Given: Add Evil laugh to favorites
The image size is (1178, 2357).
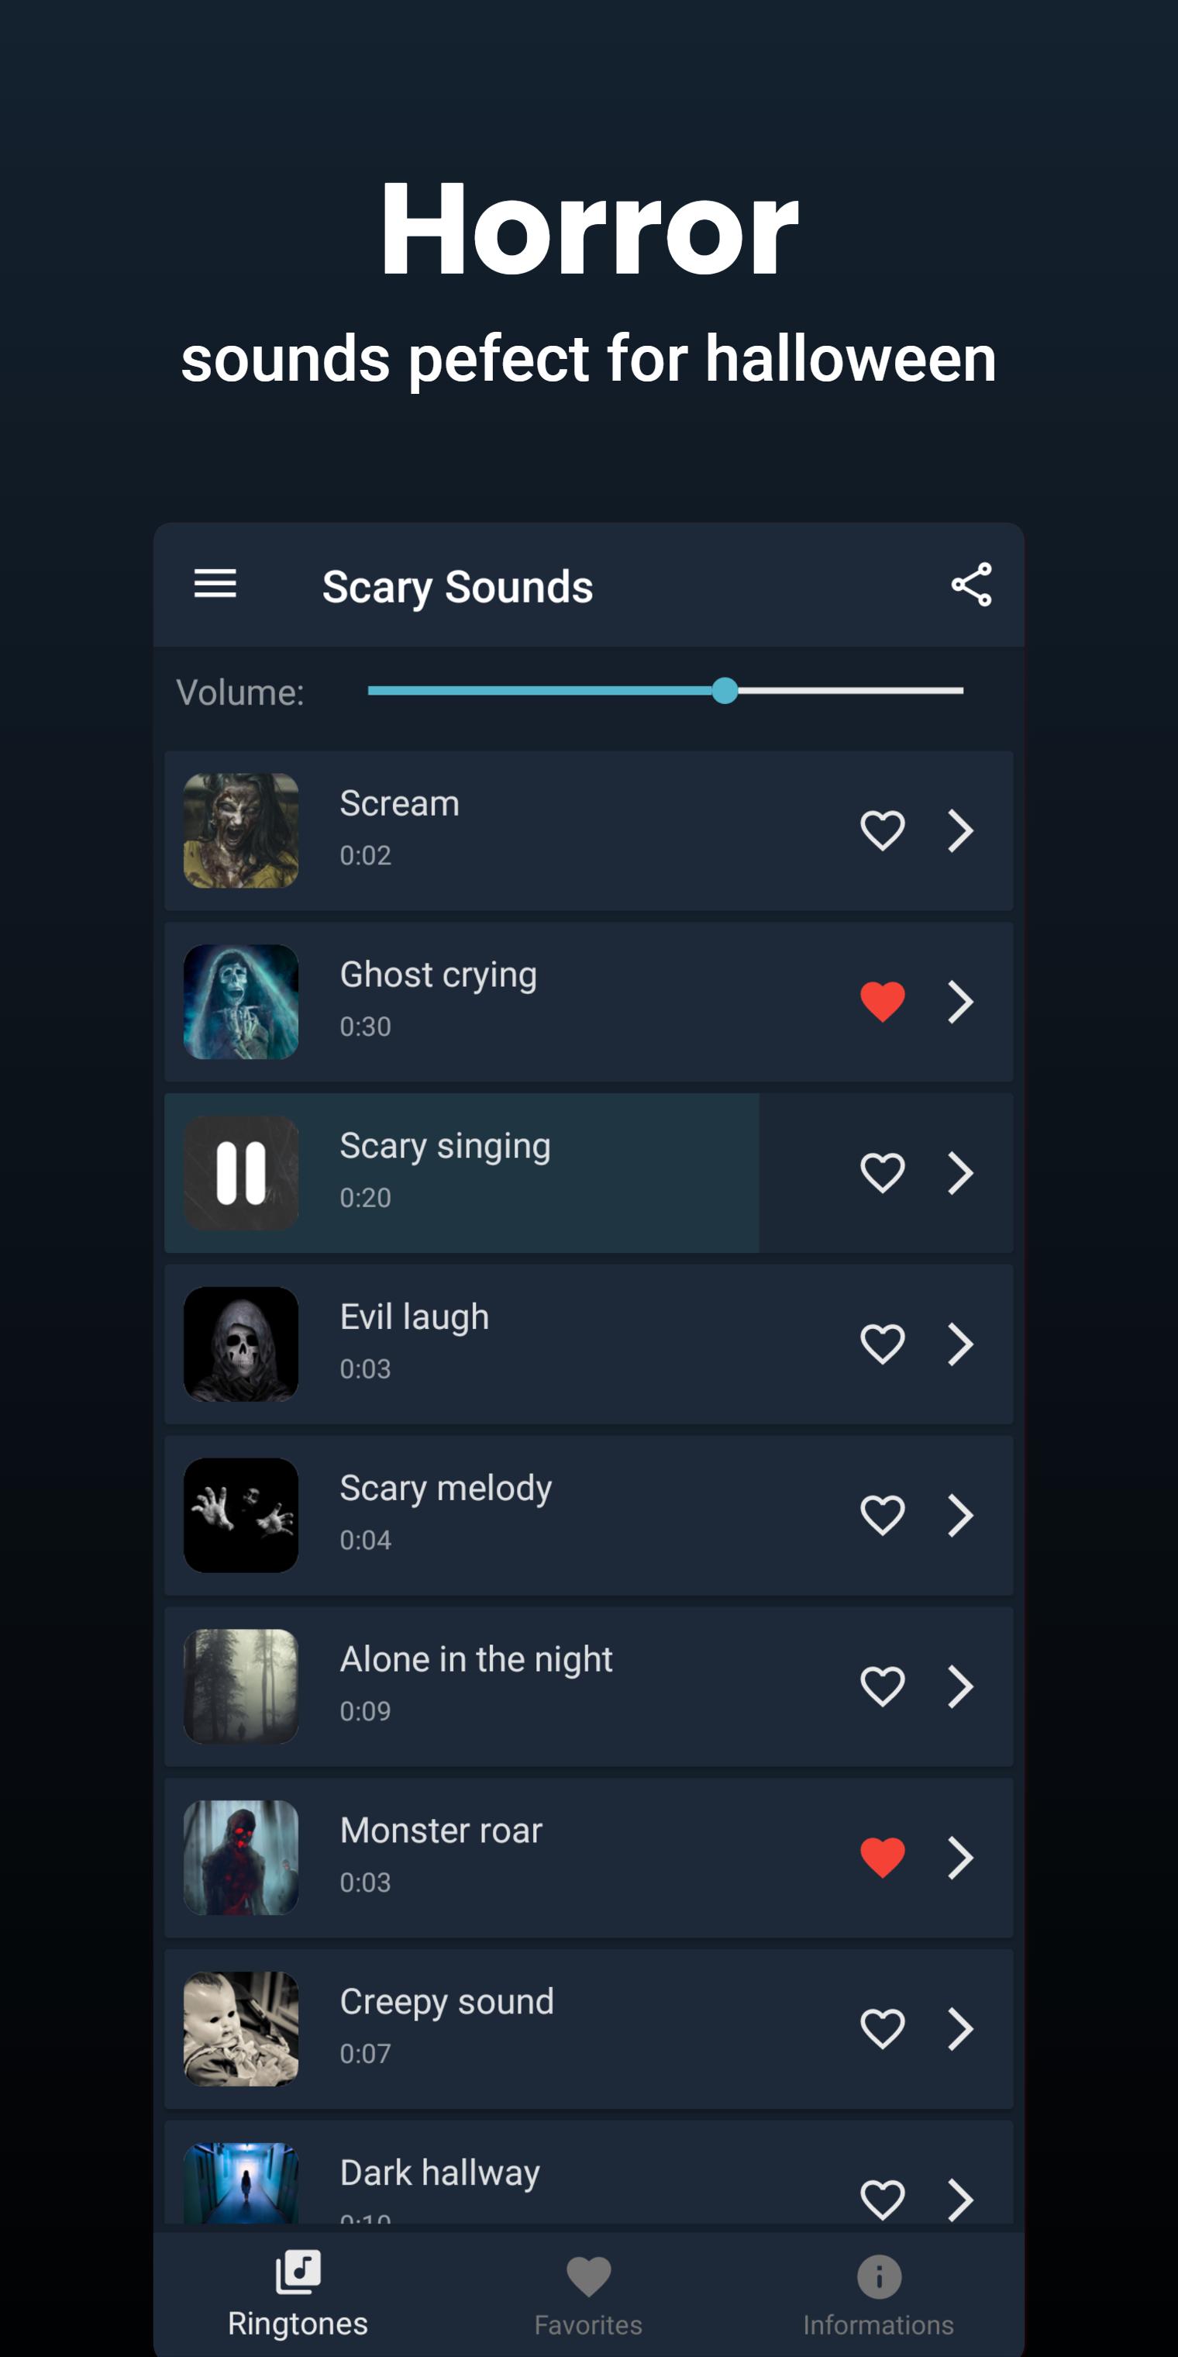Looking at the screenshot, I should pos(883,1344).
